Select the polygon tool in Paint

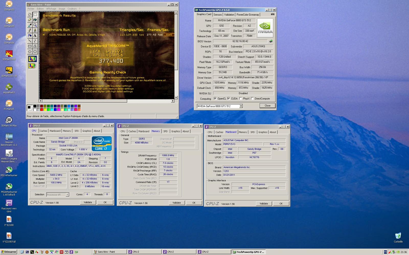coord(35,46)
